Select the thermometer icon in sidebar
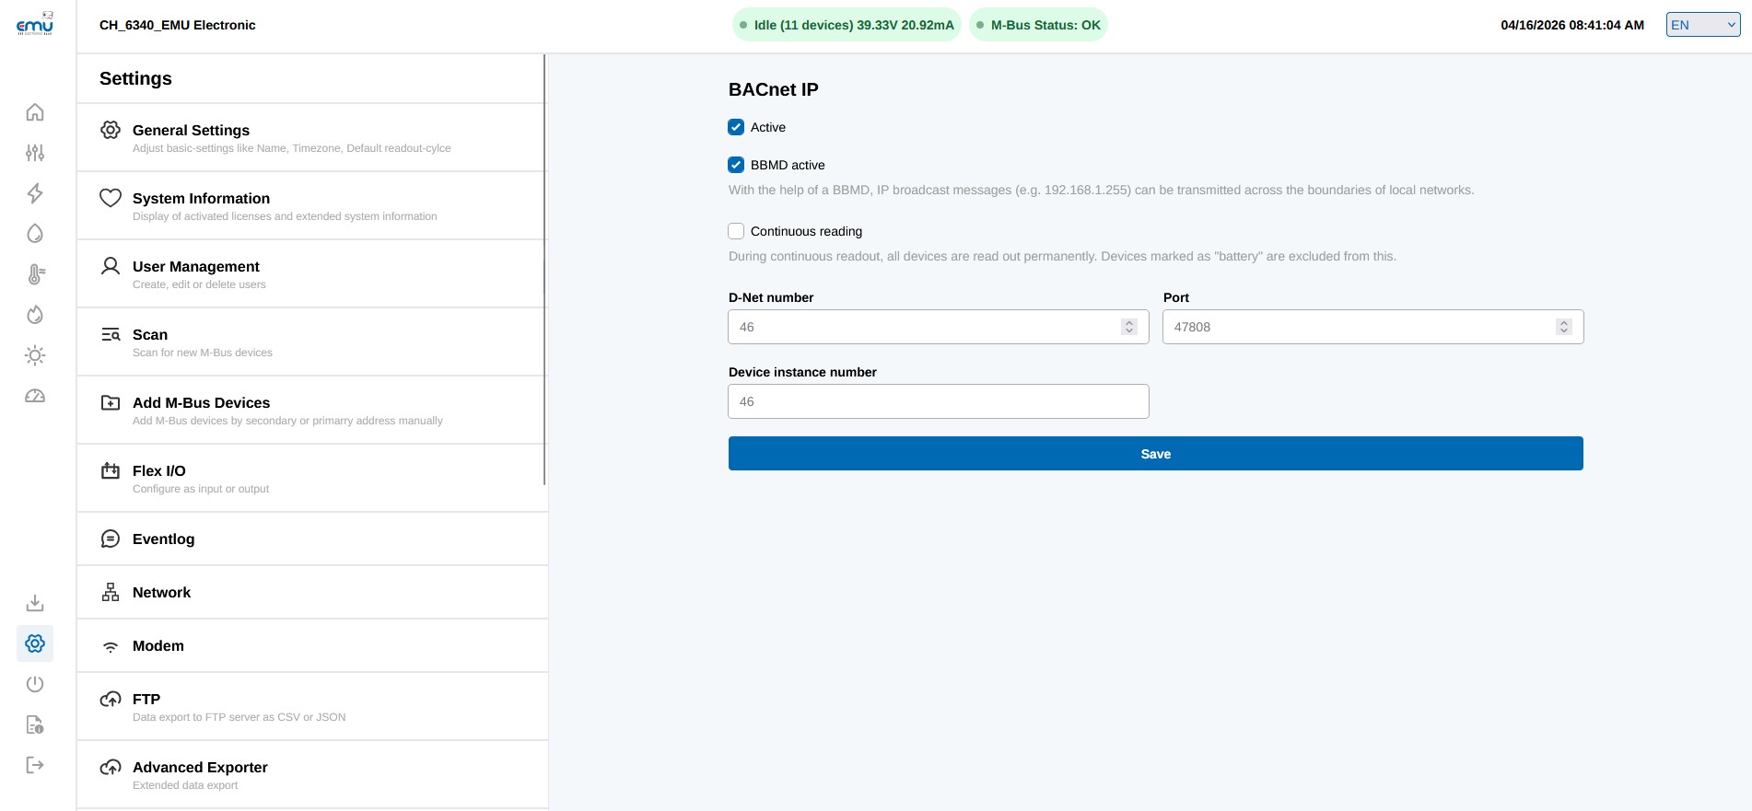 35,274
